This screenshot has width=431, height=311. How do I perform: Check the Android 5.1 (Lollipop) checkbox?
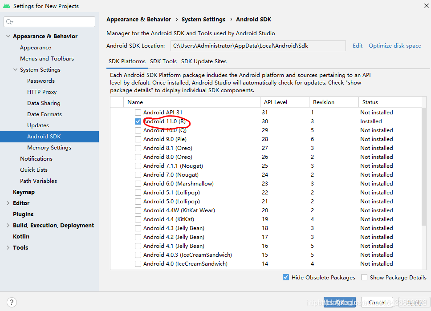coord(138,193)
